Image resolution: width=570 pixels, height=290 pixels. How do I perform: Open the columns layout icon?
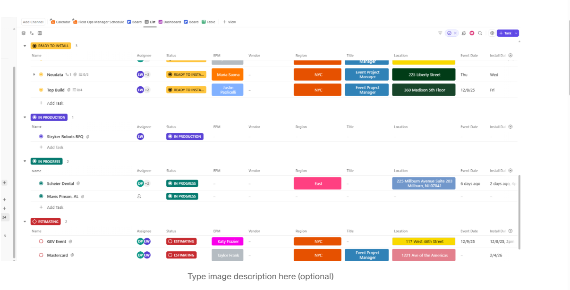coord(40,33)
